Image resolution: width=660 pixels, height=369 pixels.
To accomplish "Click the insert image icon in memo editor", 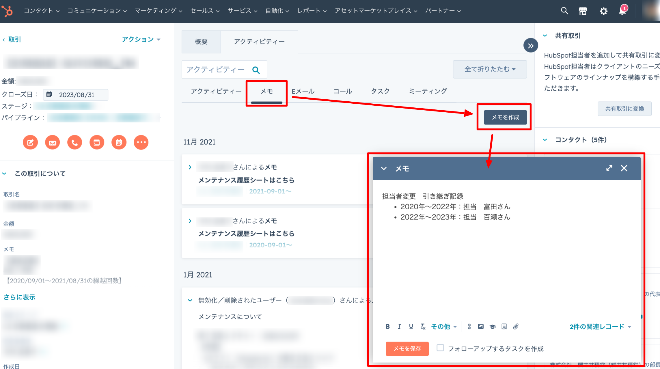I will (x=481, y=327).
